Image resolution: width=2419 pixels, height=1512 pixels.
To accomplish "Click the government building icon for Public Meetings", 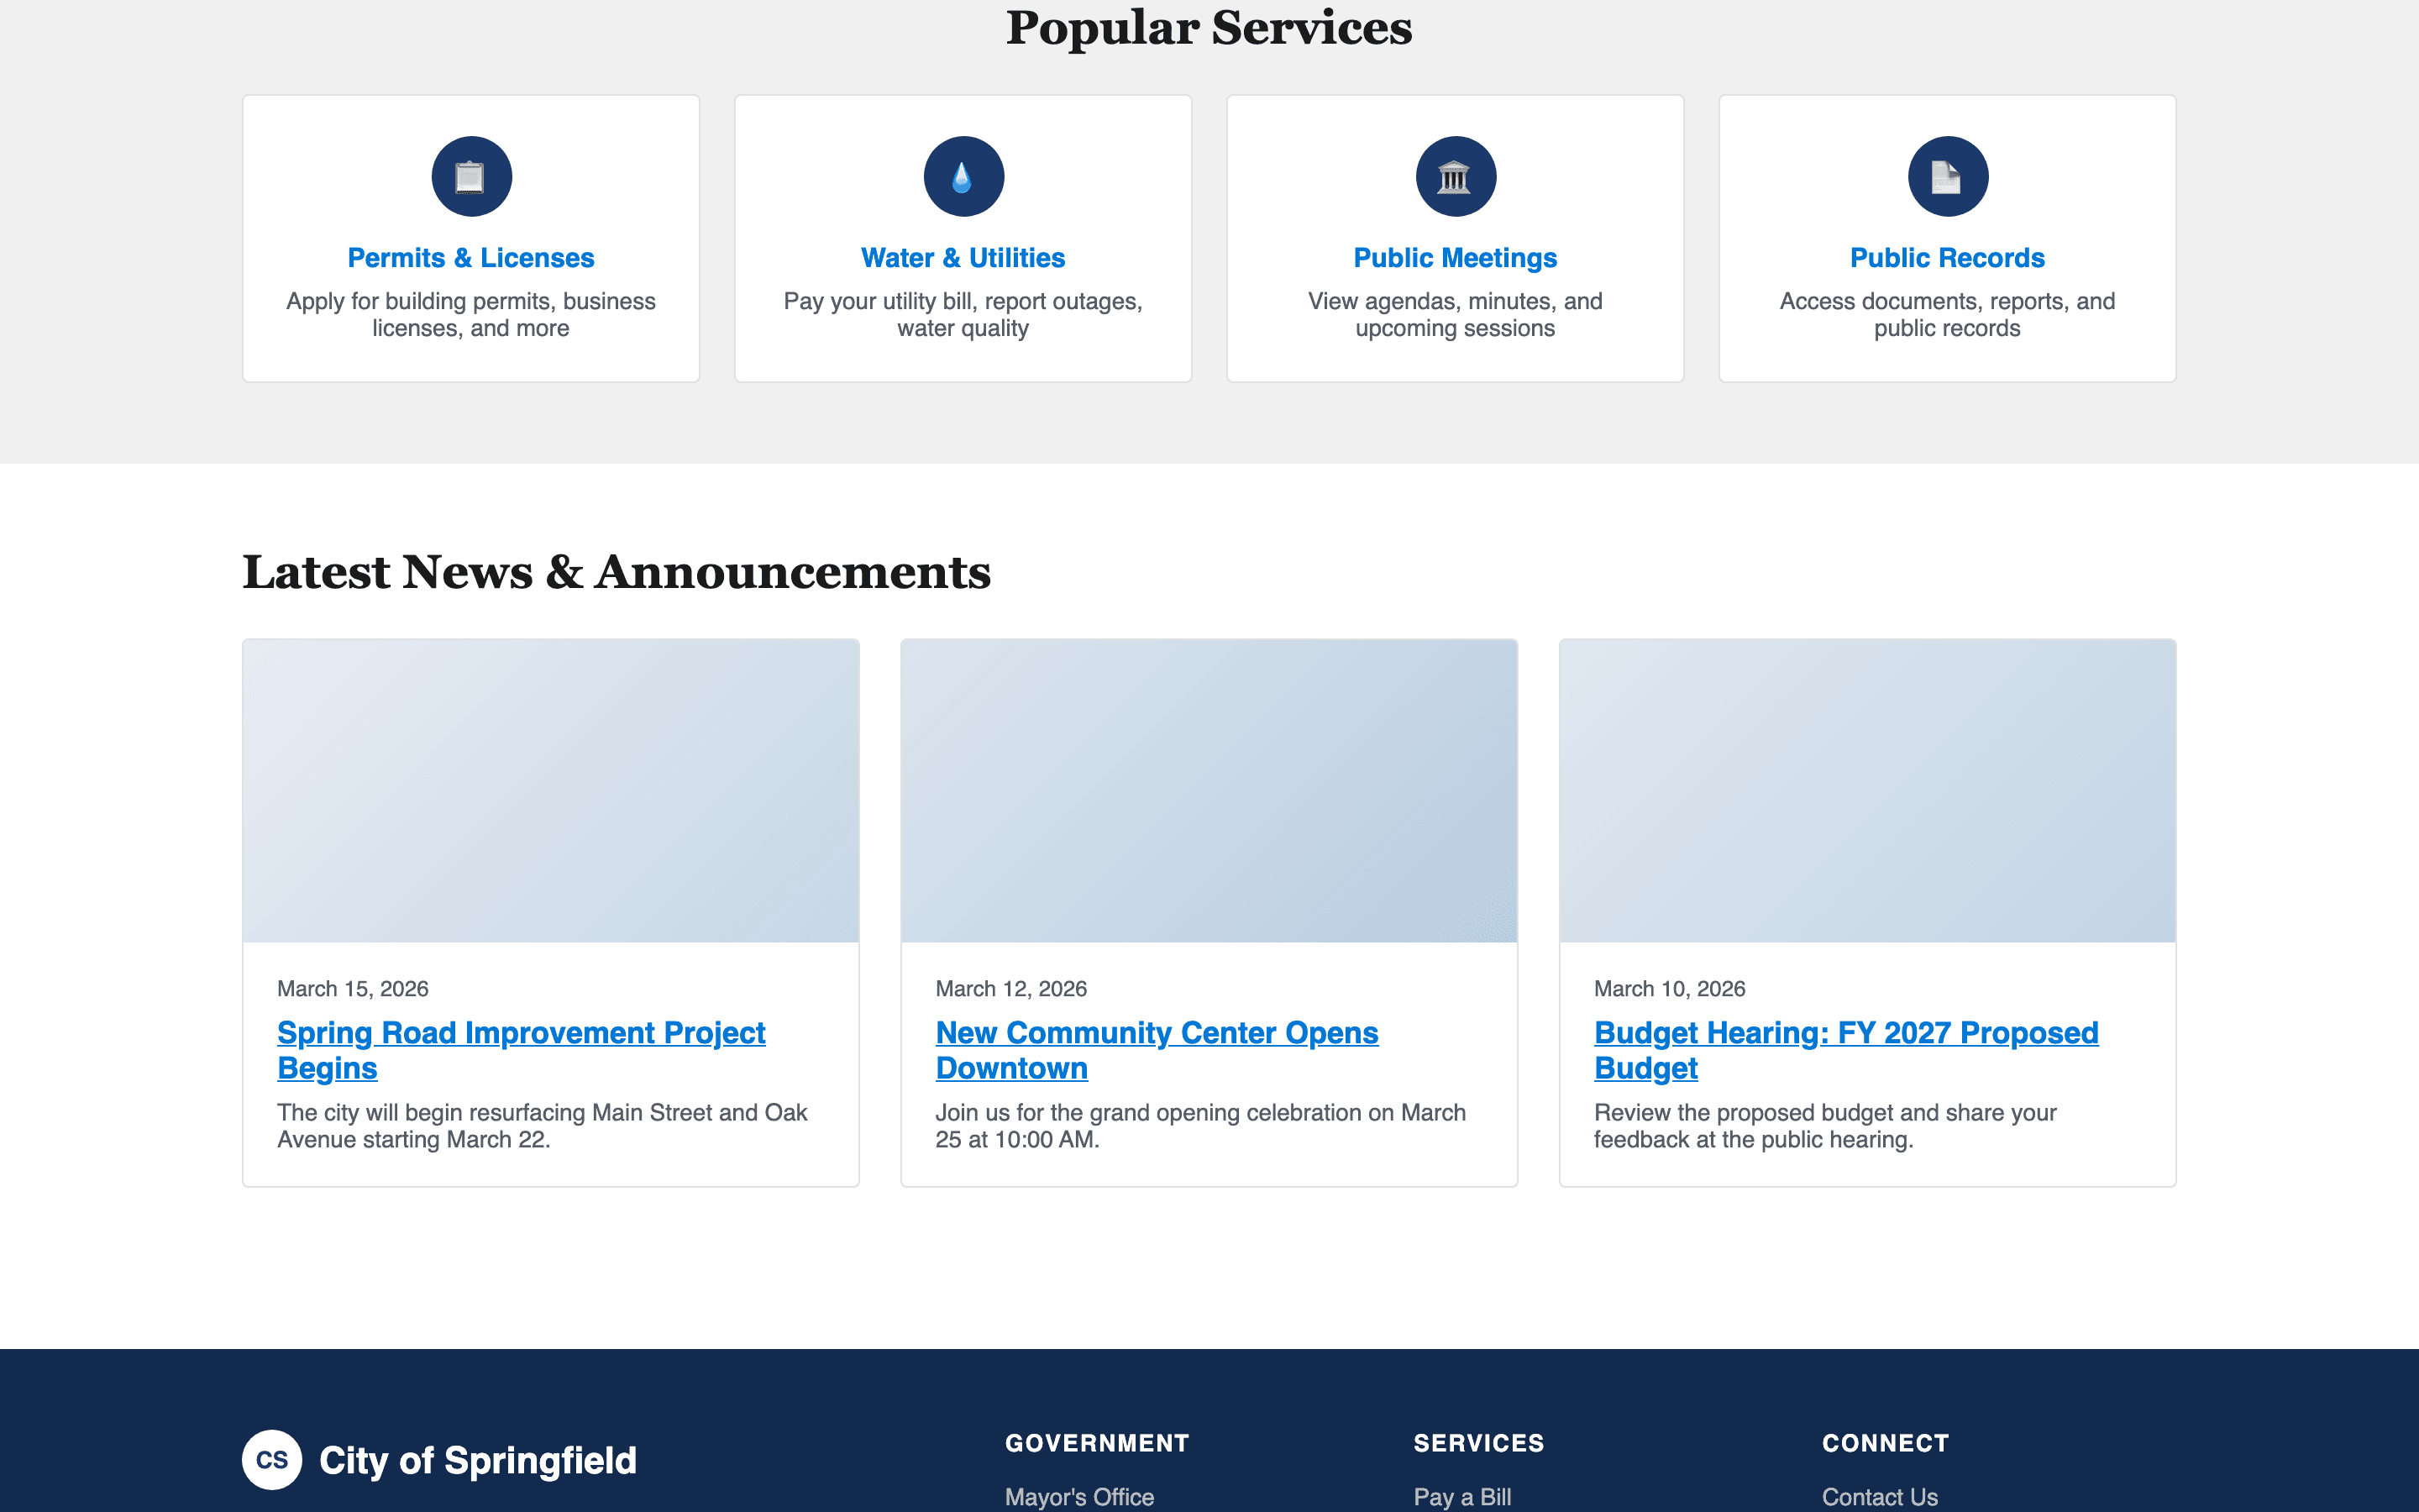I will [1456, 176].
